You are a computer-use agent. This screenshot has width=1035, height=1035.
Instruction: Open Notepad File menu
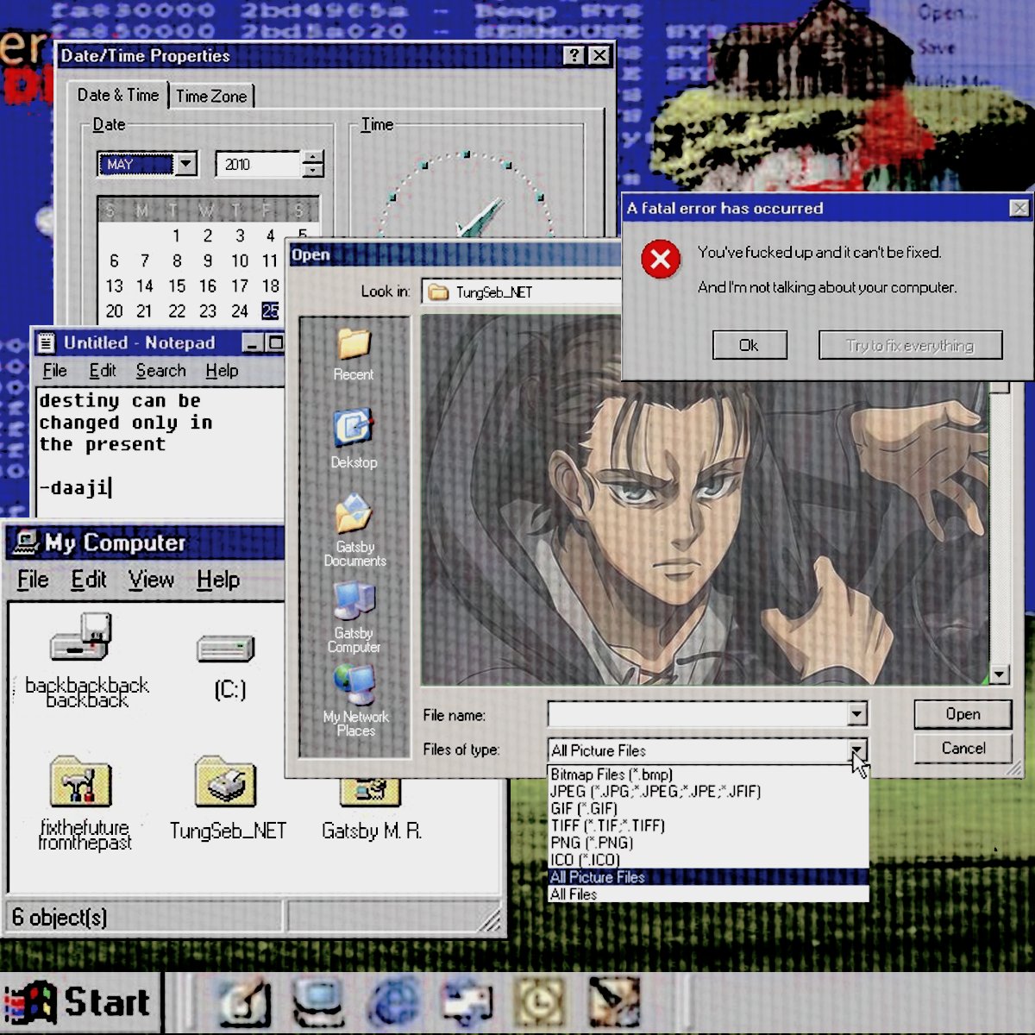point(54,370)
